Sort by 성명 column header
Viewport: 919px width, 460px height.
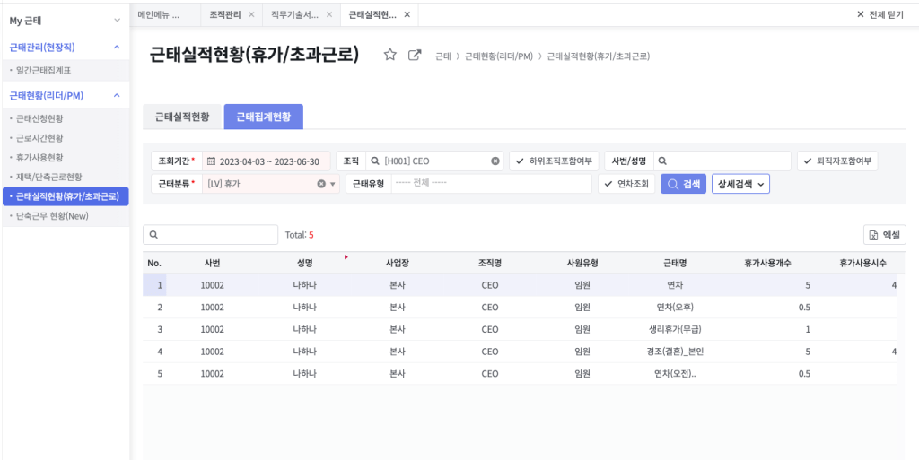pos(305,264)
